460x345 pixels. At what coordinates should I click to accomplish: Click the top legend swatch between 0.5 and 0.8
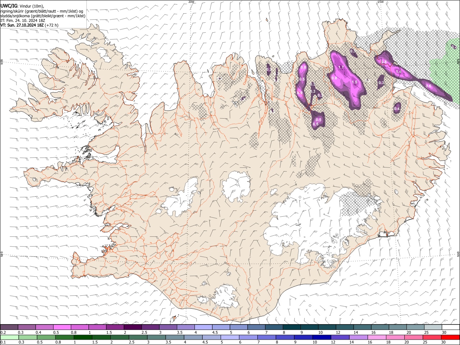tap(62, 327)
